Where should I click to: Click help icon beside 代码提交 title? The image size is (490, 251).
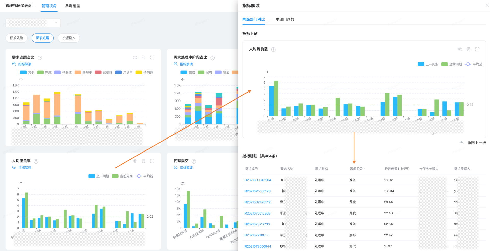194,161
